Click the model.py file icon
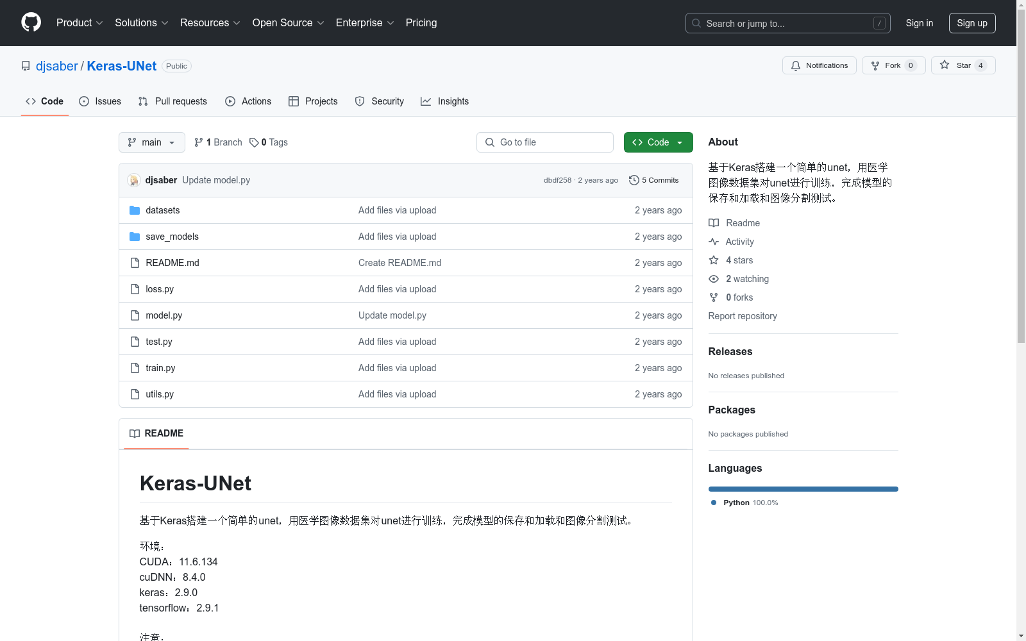 pyautogui.click(x=135, y=315)
